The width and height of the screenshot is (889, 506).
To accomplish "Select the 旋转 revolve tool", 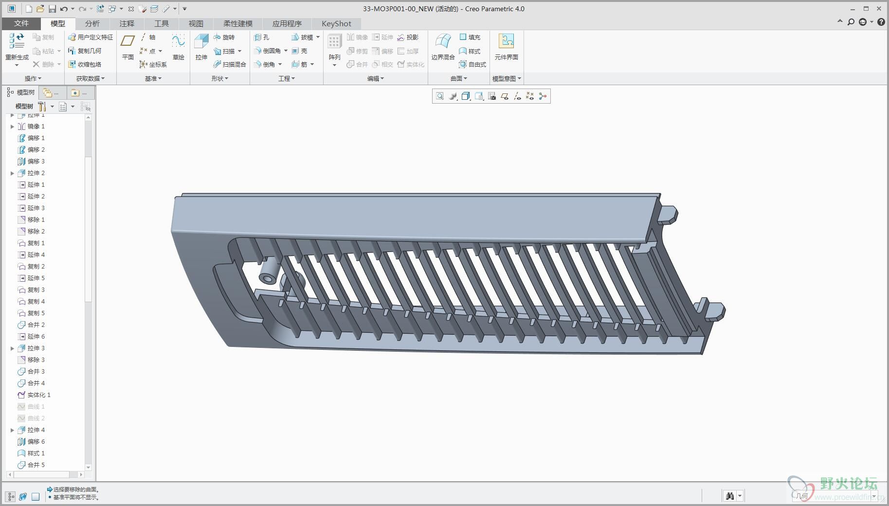I will [x=224, y=37].
